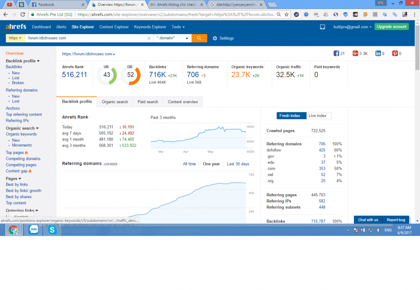Viewport: 420px width, 290px height.
Task: Click the Chat with us button
Action: point(368,220)
